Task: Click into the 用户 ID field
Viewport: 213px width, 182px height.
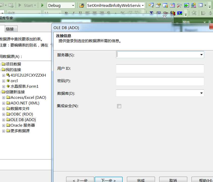Action: (160, 69)
